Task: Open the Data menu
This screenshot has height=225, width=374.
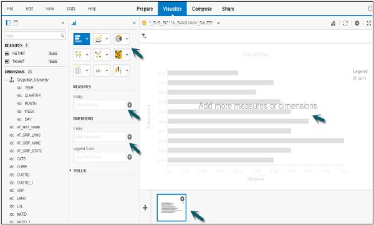Action: [71, 9]
